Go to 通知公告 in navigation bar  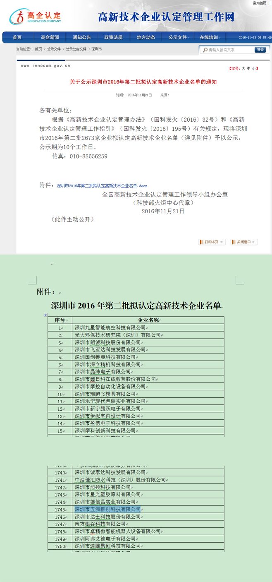[82, 38]
